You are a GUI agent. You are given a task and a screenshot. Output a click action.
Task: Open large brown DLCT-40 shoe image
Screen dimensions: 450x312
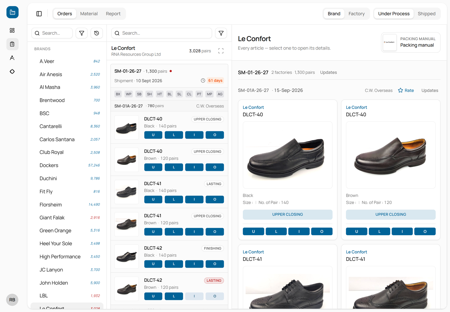pos(391,155)
